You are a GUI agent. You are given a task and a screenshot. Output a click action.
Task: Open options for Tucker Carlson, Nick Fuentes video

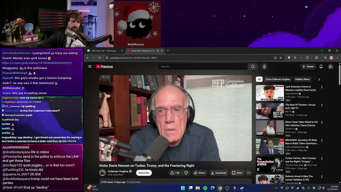click(322, 158)
